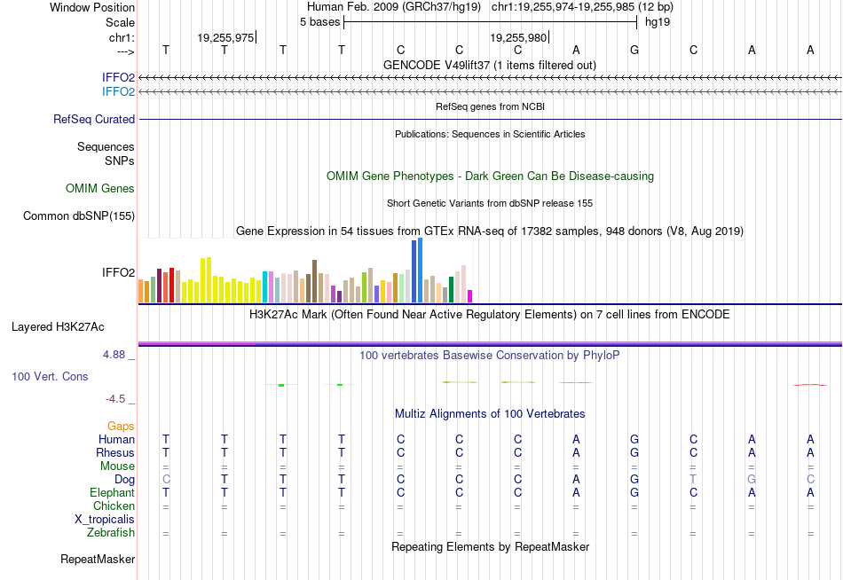Open the 100 Vert. Cons track label

[x=50, y=376]
